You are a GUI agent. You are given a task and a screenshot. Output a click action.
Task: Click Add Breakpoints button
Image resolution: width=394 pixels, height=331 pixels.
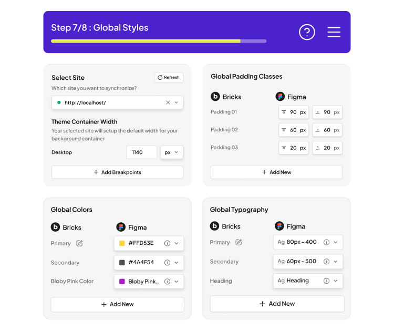(x=117, y=172)
